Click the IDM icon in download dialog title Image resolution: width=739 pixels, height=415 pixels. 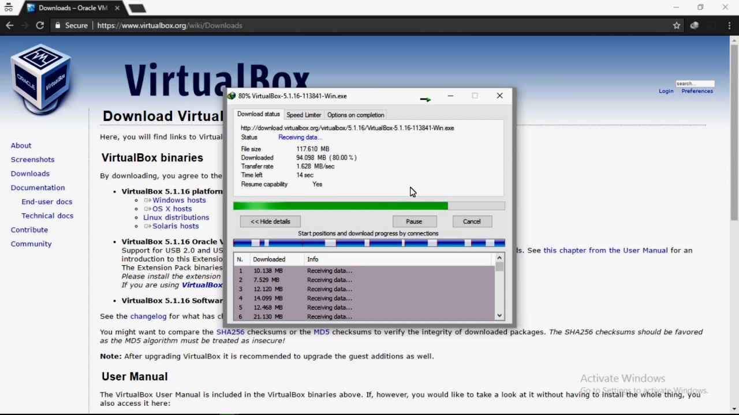click(232, 96)
